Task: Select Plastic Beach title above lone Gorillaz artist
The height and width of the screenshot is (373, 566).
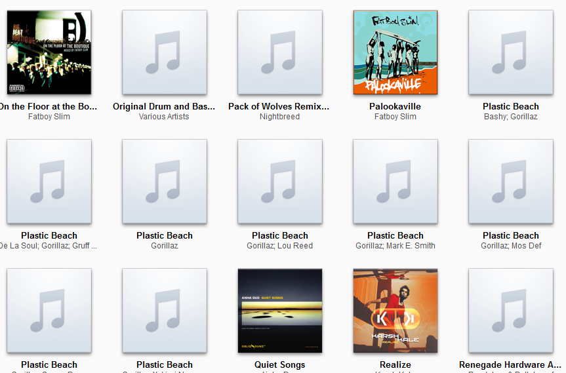Action: pos(165,235)
